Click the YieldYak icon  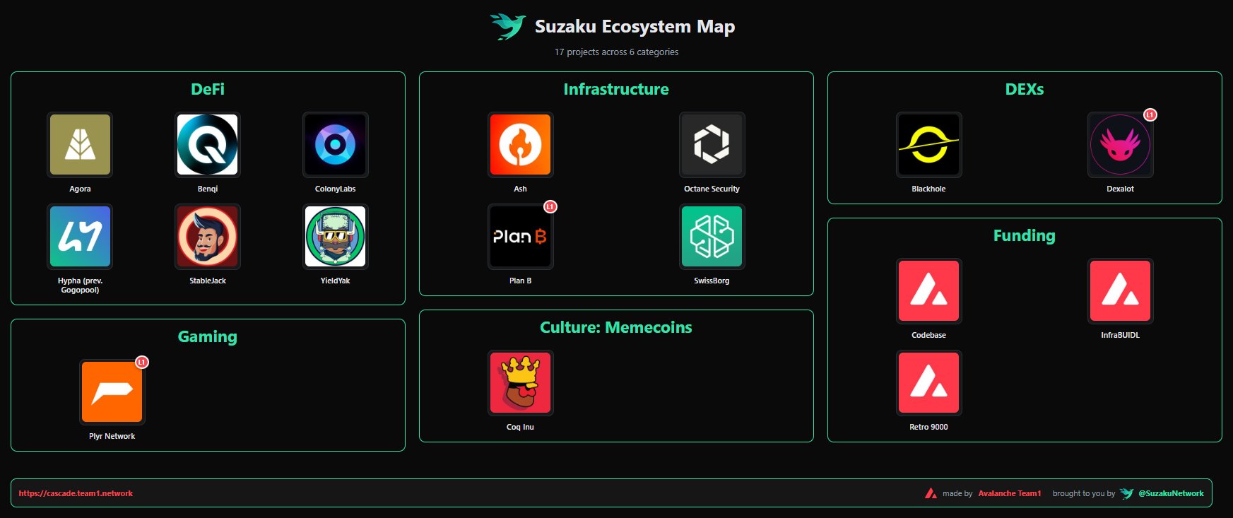[336, 237]
